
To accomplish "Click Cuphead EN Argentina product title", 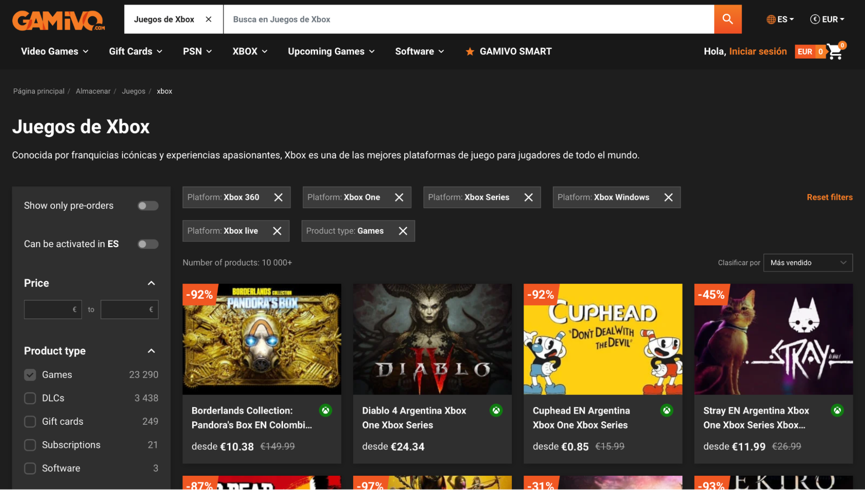I will [581, 418].
